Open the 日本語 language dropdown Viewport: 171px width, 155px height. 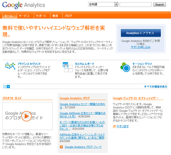coord(103,4)
